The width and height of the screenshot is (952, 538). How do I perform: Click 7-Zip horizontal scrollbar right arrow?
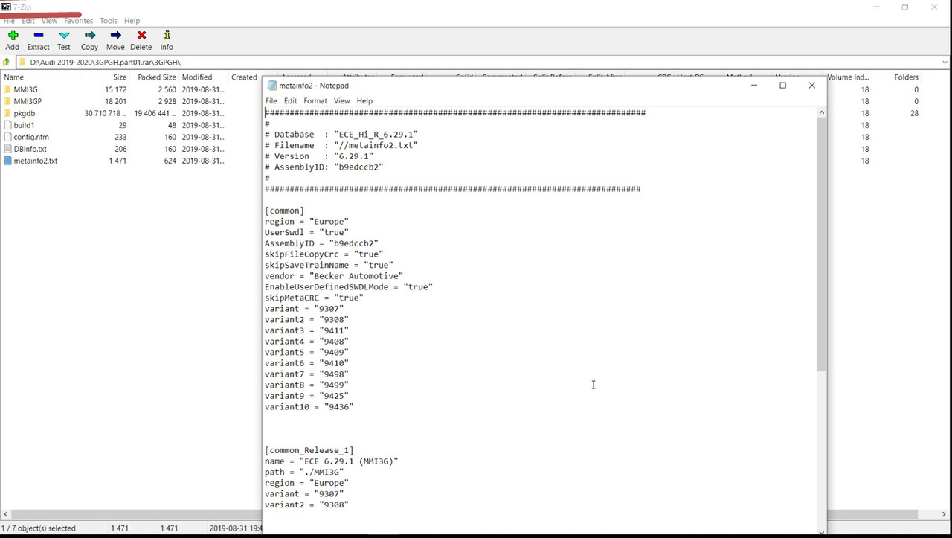[945, 514]
